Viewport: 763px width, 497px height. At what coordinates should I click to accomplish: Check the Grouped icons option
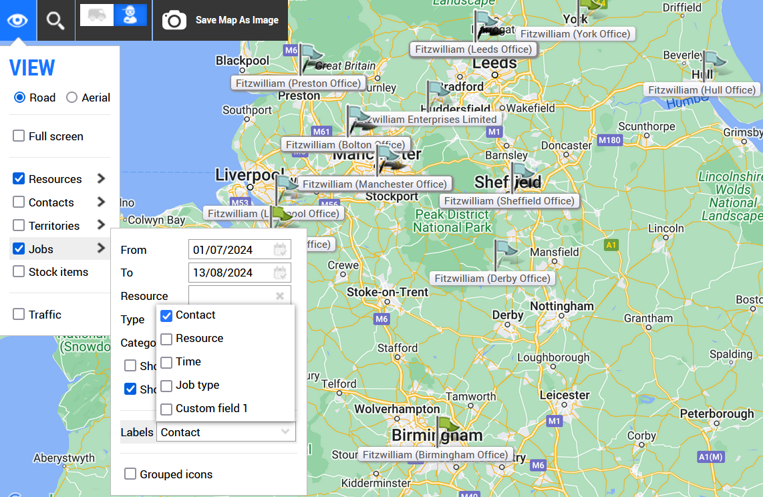coord(130,474)
